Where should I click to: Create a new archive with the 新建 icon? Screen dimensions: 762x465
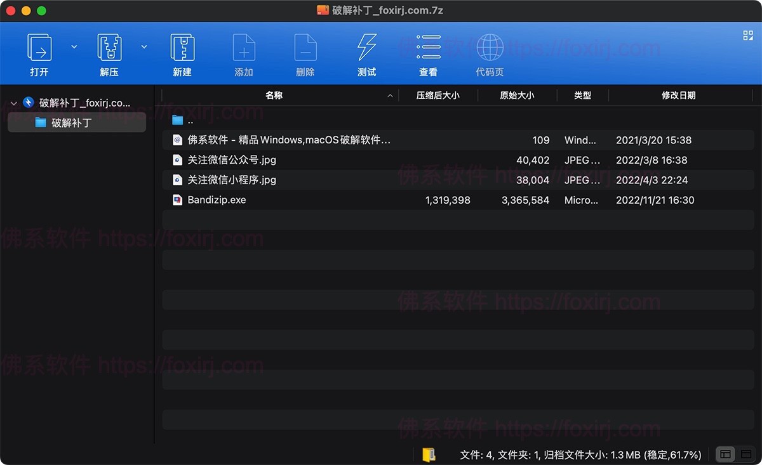point(182,48)
